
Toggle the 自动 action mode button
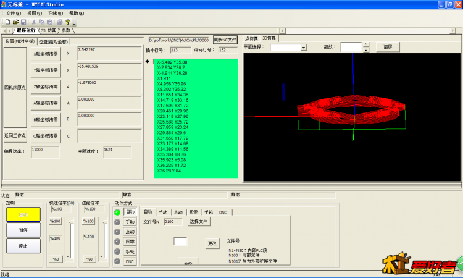pyautogui.click(x=130, y=212)
